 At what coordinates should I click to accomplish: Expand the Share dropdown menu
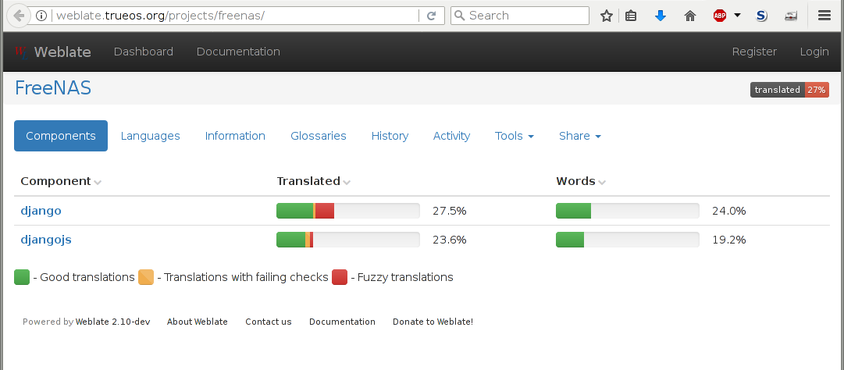pos(579,136)
